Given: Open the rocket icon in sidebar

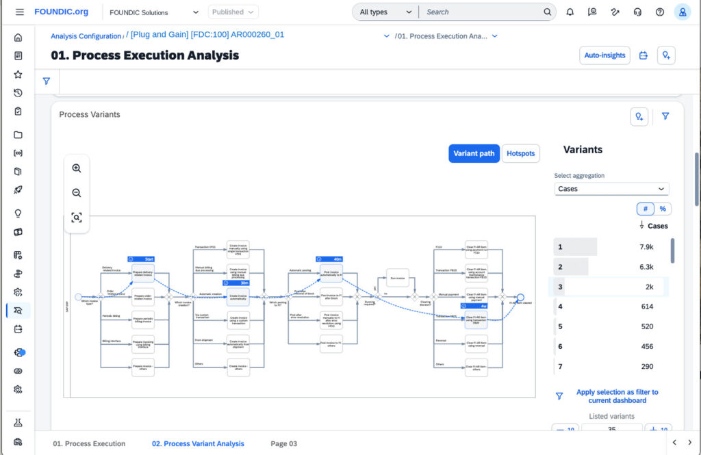Looking at the screenshot, I should tap(18, 190).
